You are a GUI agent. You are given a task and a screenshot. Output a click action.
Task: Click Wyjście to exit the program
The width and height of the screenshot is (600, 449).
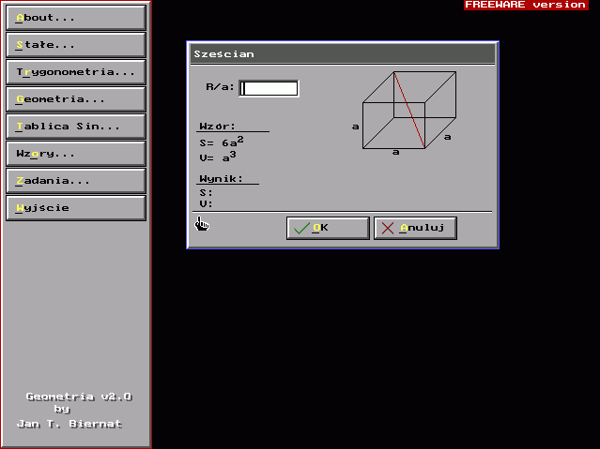76,208
